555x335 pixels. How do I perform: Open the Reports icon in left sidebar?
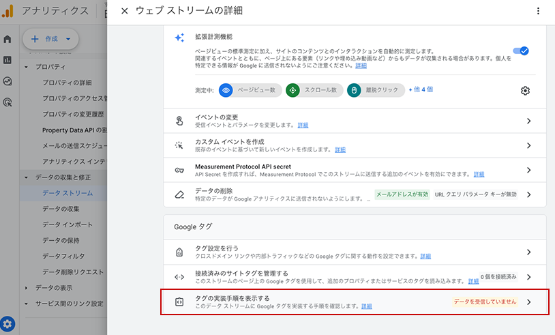[7, 60]
